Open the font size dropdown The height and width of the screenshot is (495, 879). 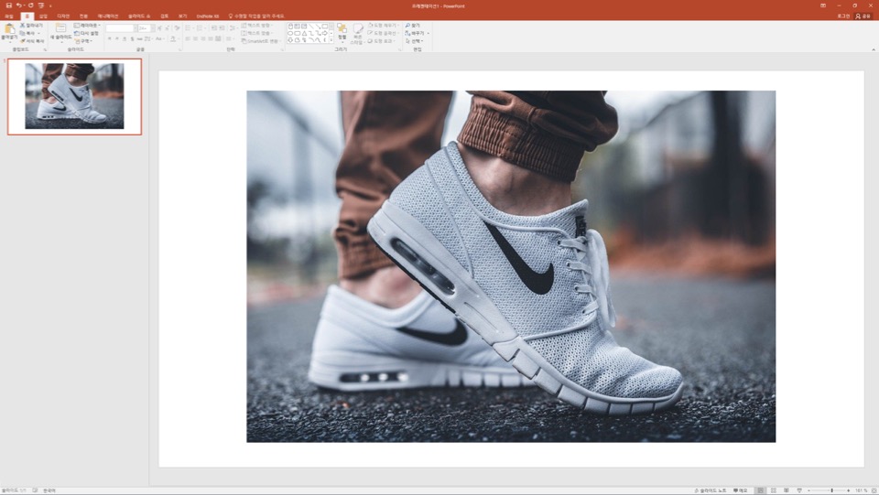tap(153, 28)
